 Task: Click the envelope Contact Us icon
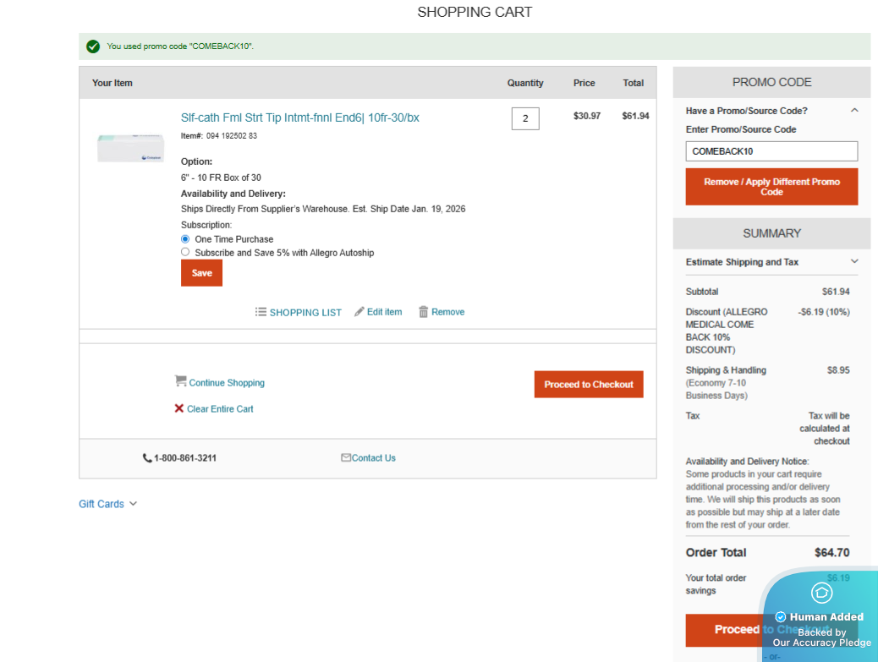[x=346, y=457]
